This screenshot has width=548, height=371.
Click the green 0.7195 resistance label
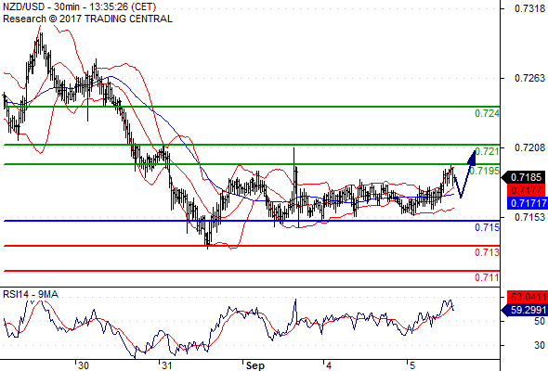pyautogui.click(x=485, y=171)
